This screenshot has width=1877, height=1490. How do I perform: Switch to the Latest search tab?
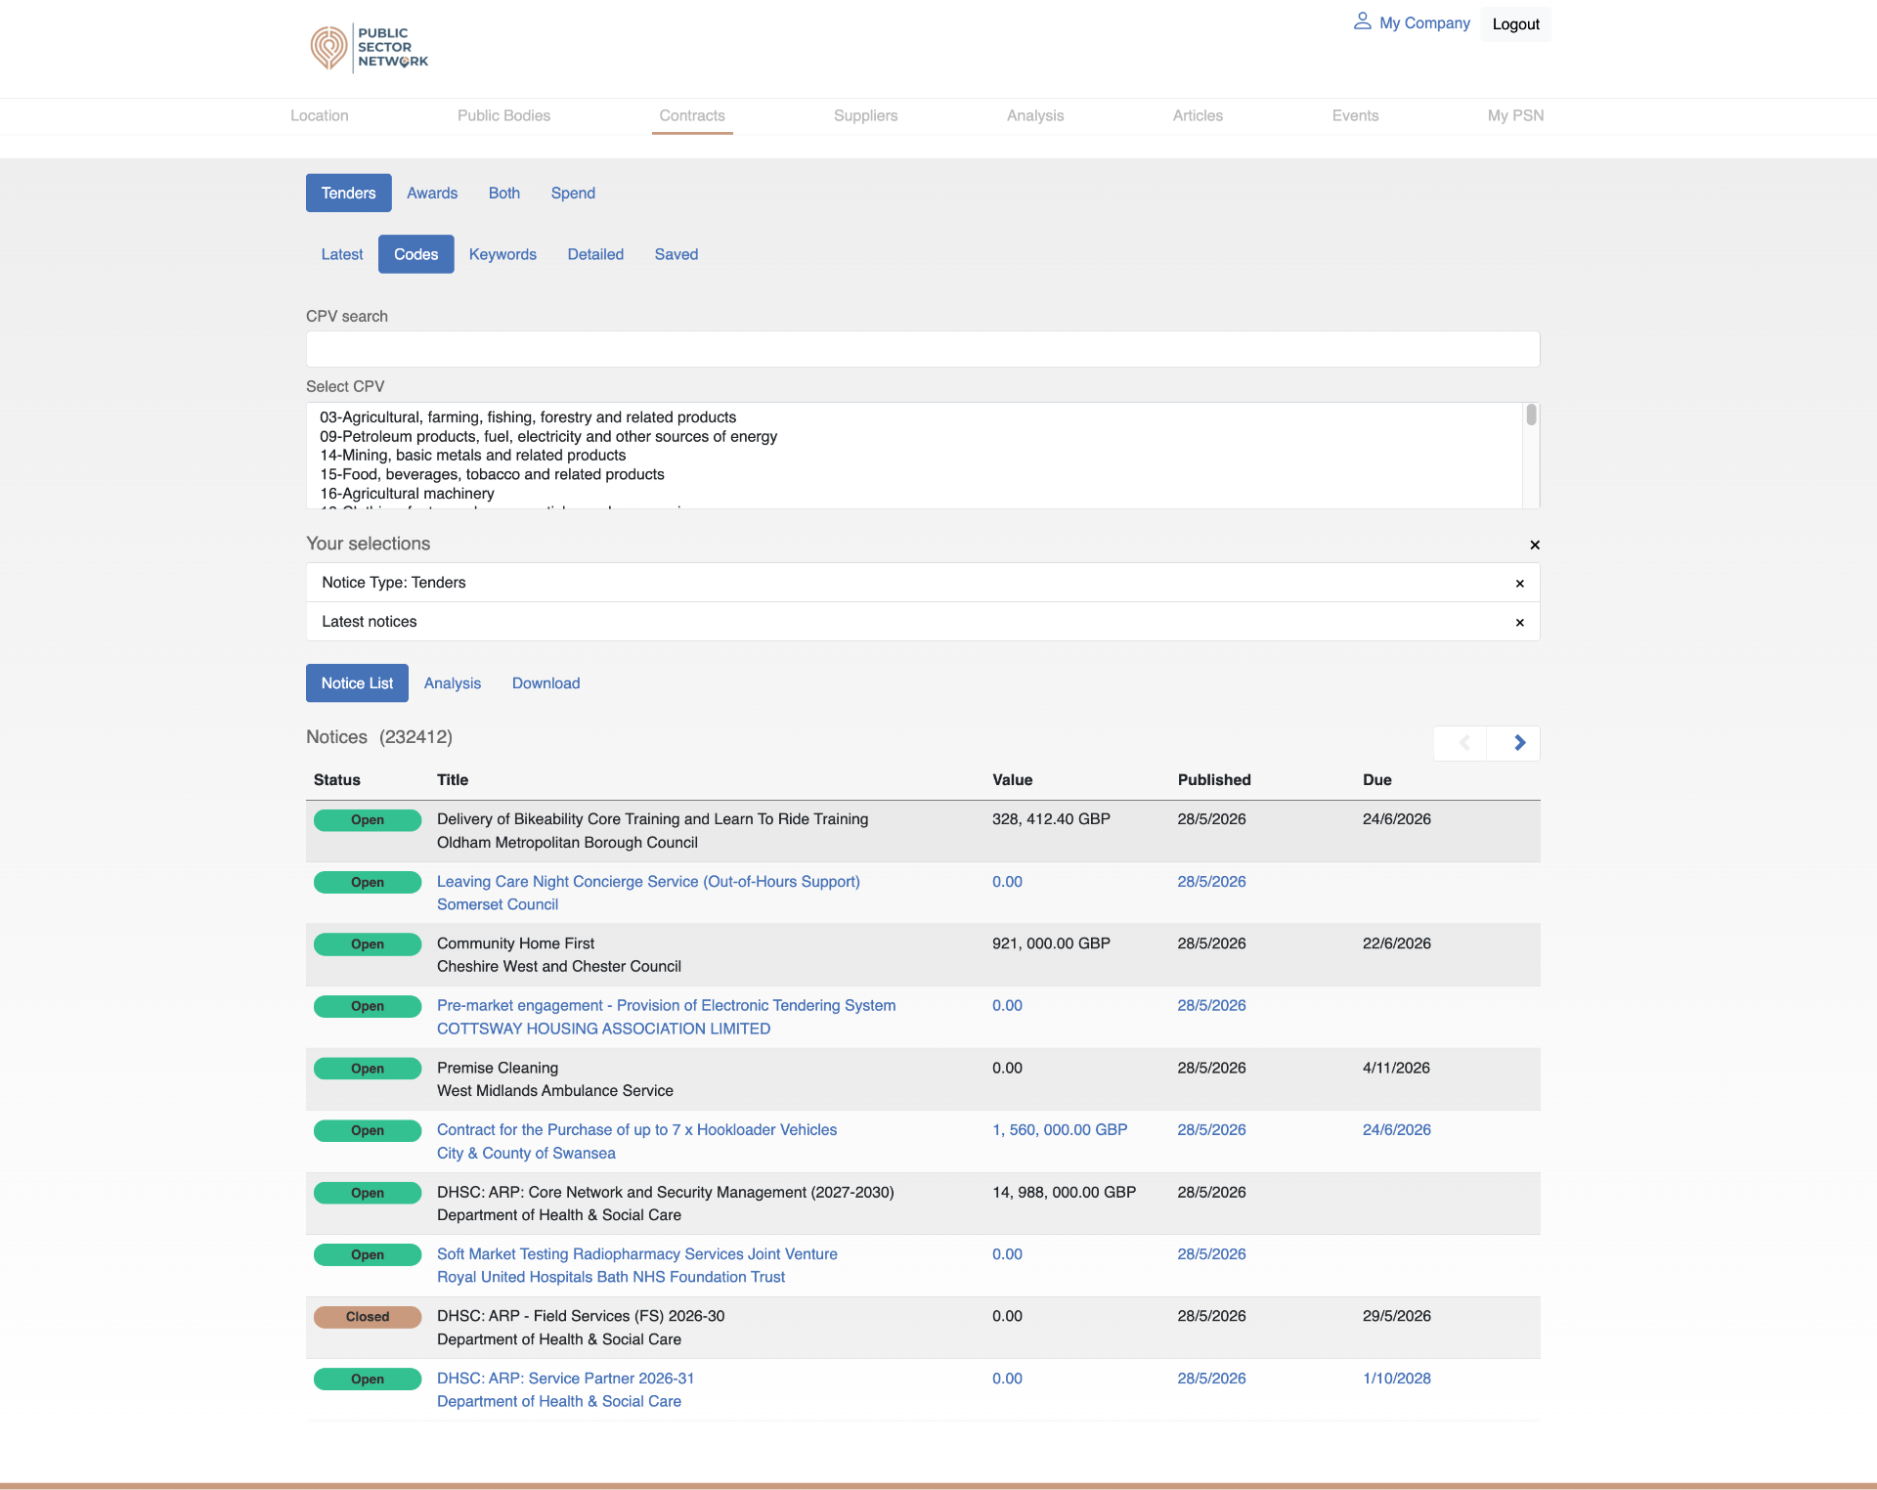342,254
